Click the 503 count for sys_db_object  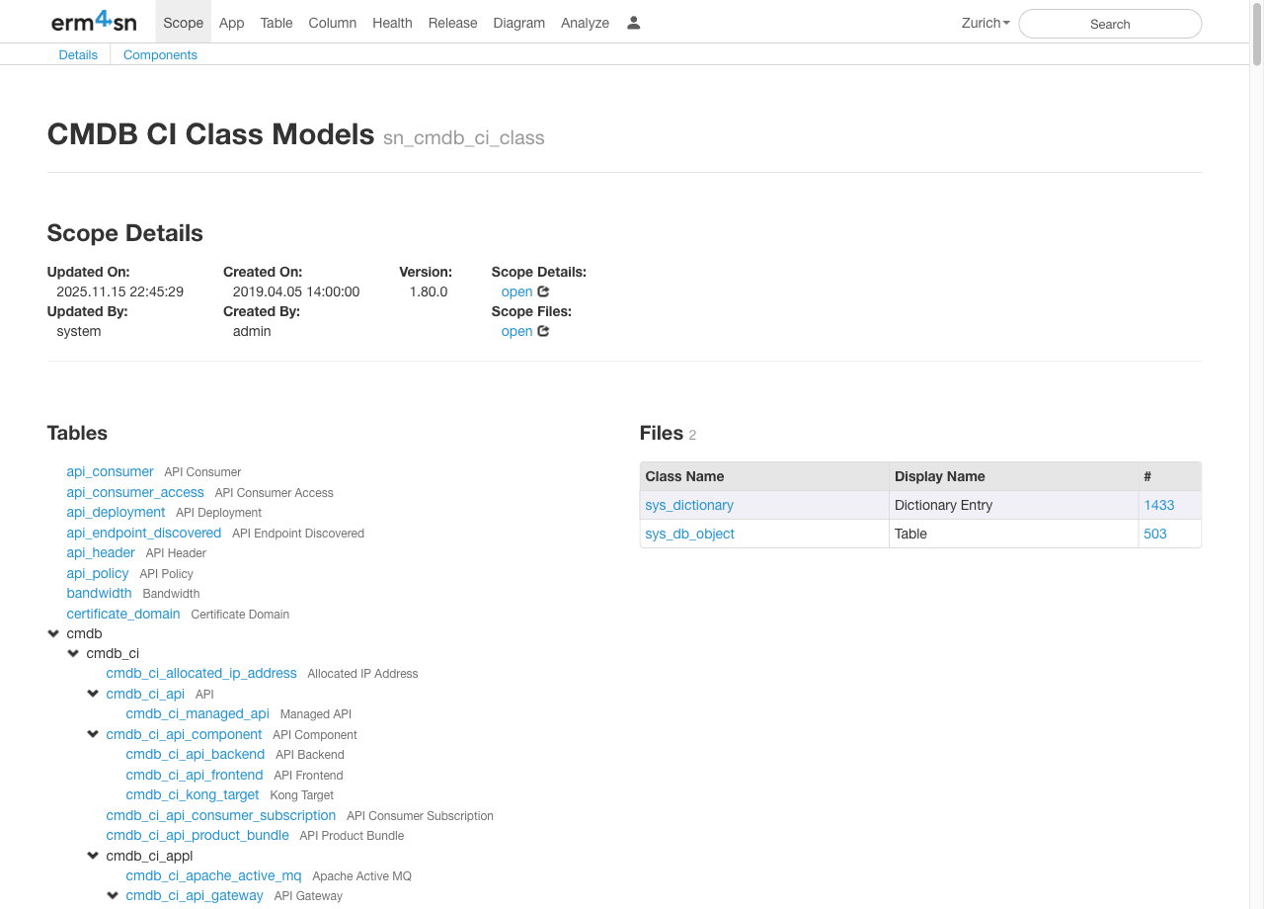(x=1155, y=534)
